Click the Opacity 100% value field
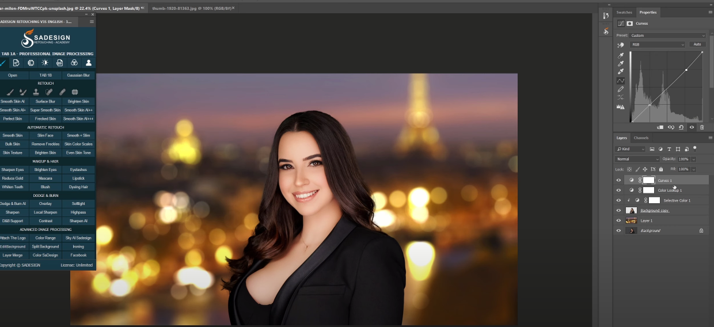Image resolution: width=714 pixels, height=327 pixels. (684, 159)
